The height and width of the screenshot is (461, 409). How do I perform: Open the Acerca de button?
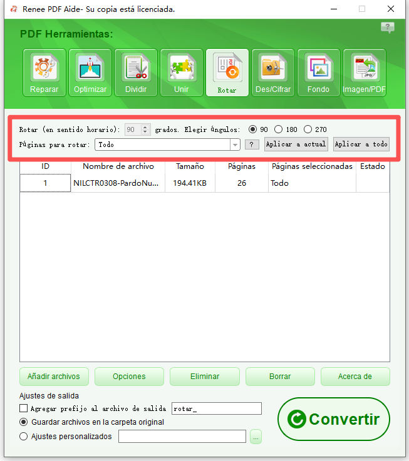[355, 377]
